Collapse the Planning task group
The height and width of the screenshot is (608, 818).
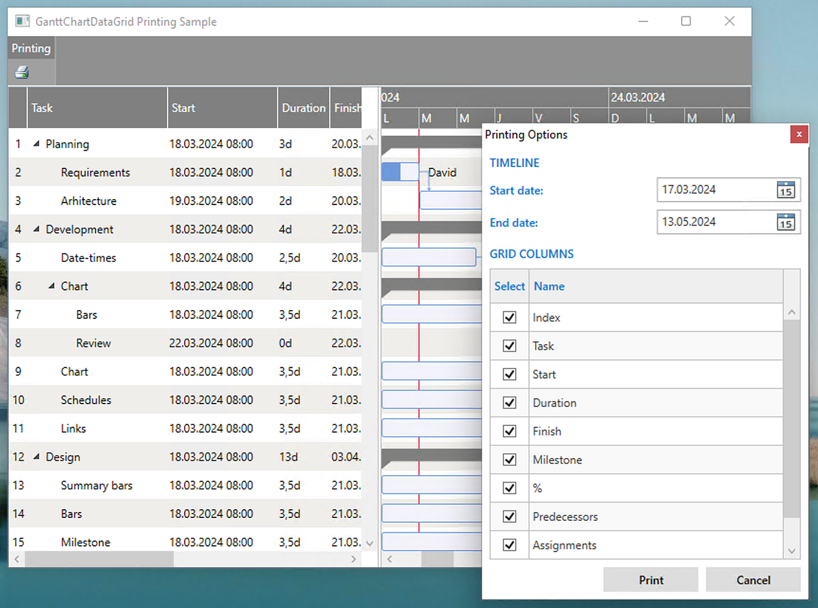coord(37,144)
